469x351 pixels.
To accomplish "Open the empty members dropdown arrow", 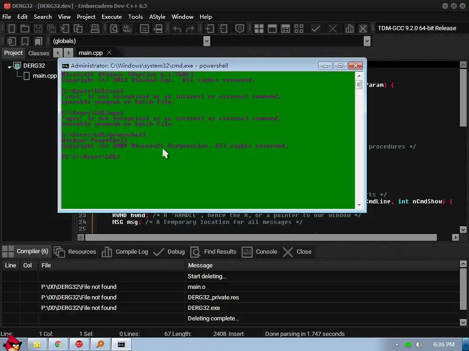I will click(367, 41).
